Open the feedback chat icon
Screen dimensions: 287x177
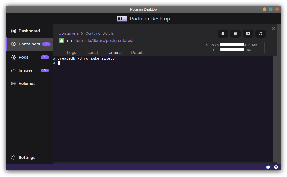point(268,167)
